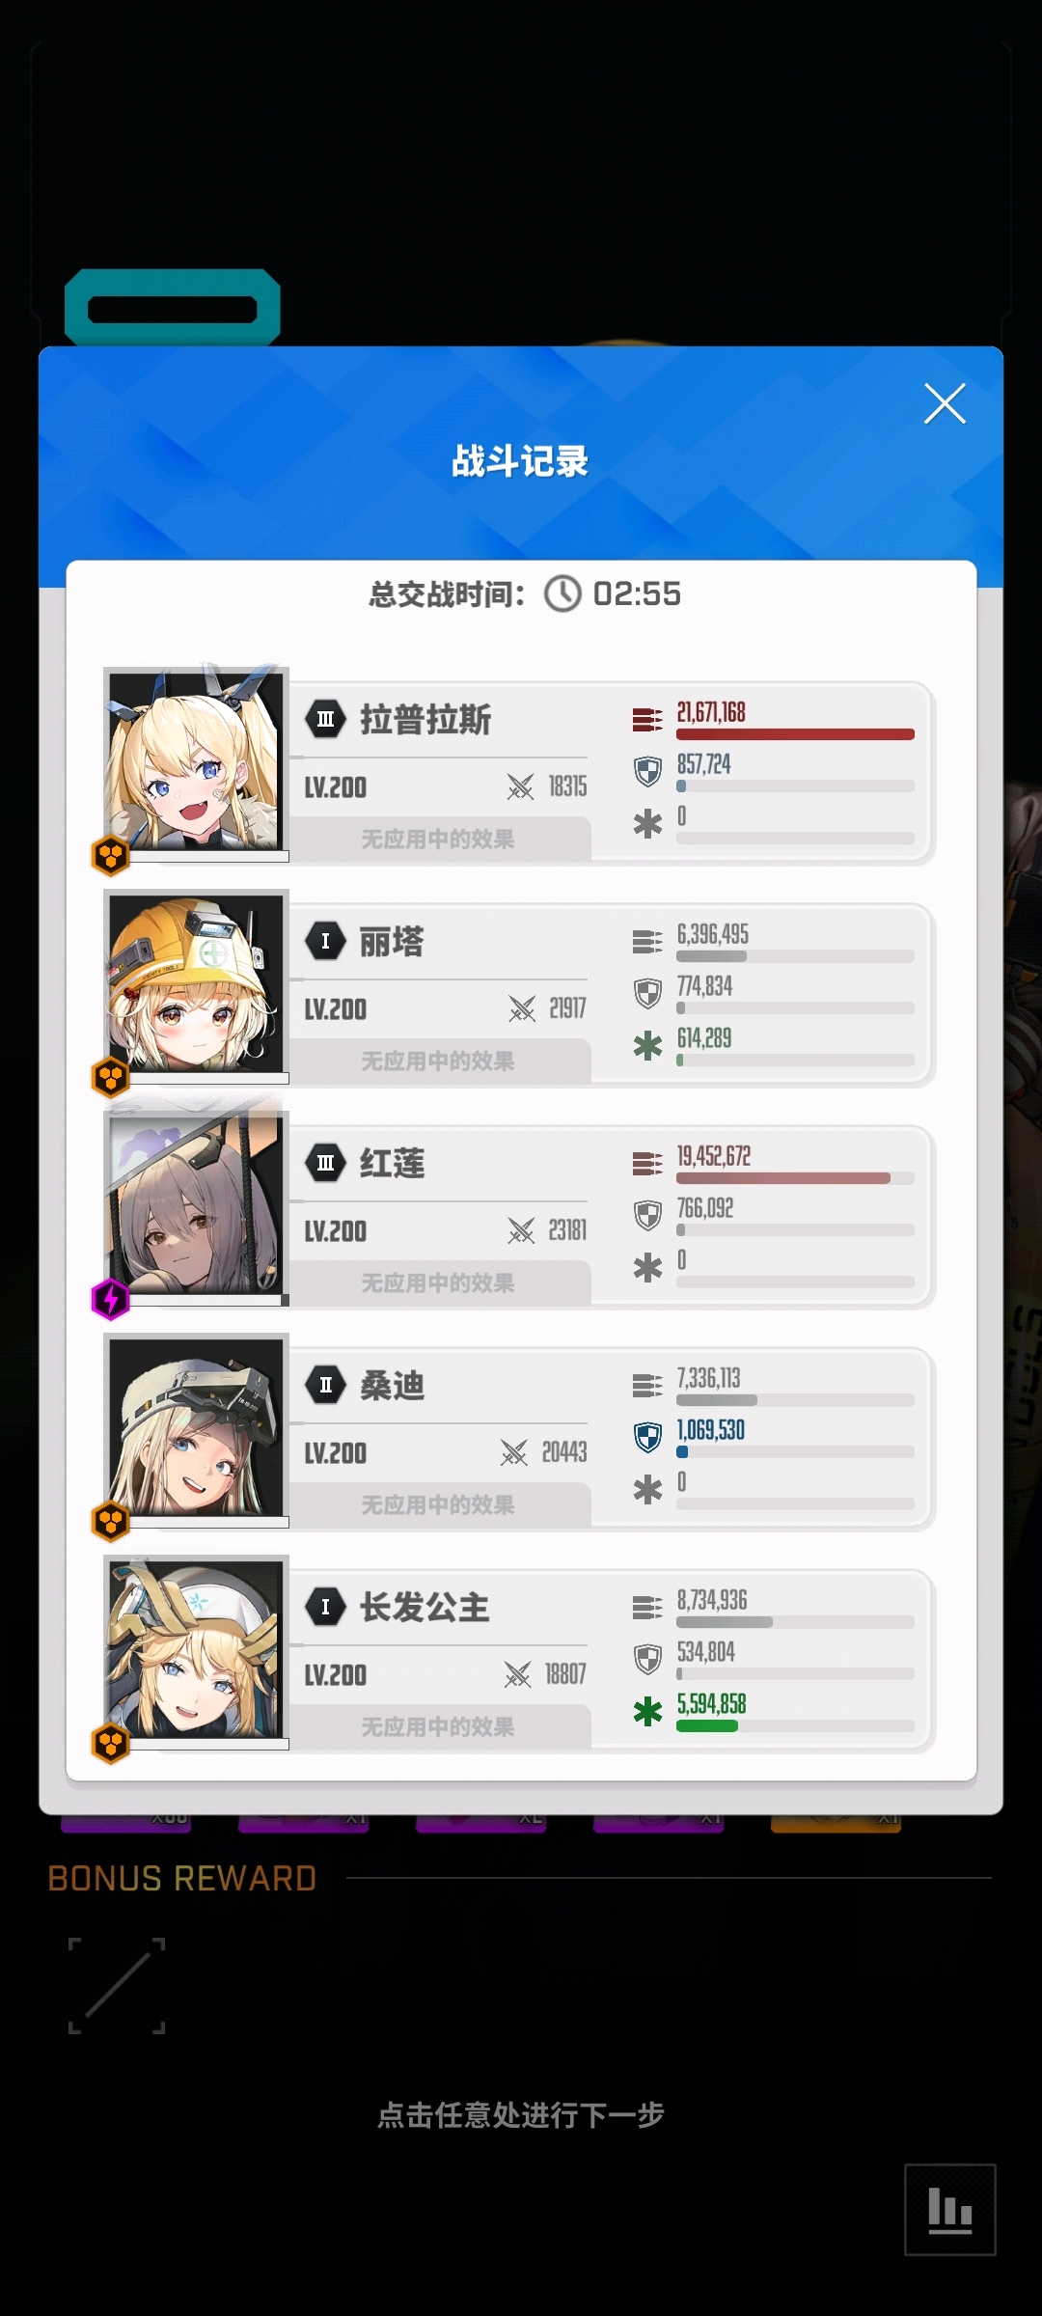Click the blue shield icon in 桑迪's row
The width and height of the screenshot is (1042, 2316).
647,1437
